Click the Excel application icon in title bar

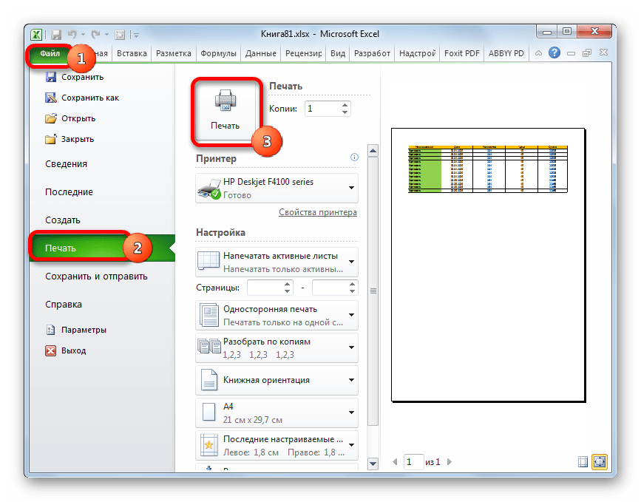36,35
